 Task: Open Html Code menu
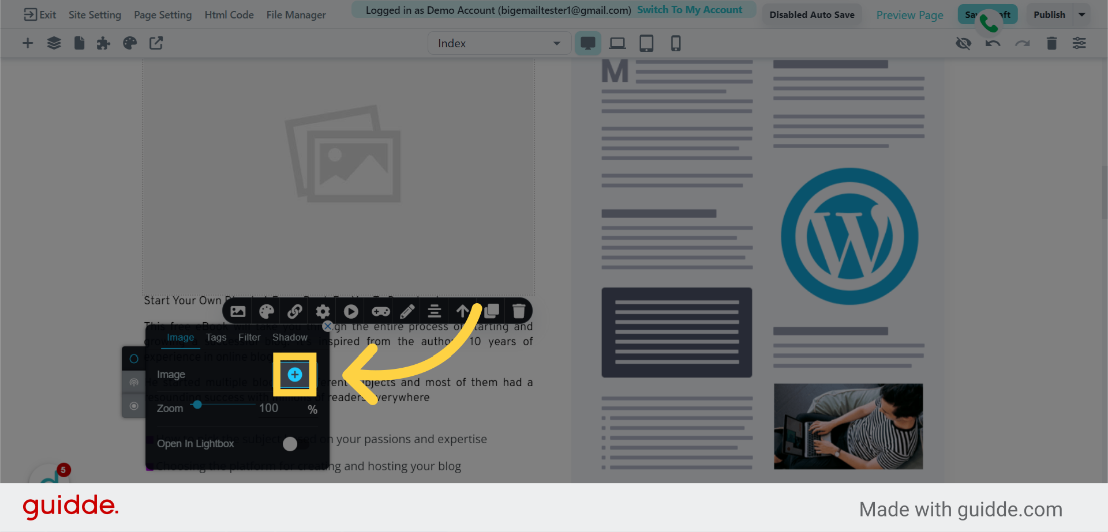click(229, 15)
